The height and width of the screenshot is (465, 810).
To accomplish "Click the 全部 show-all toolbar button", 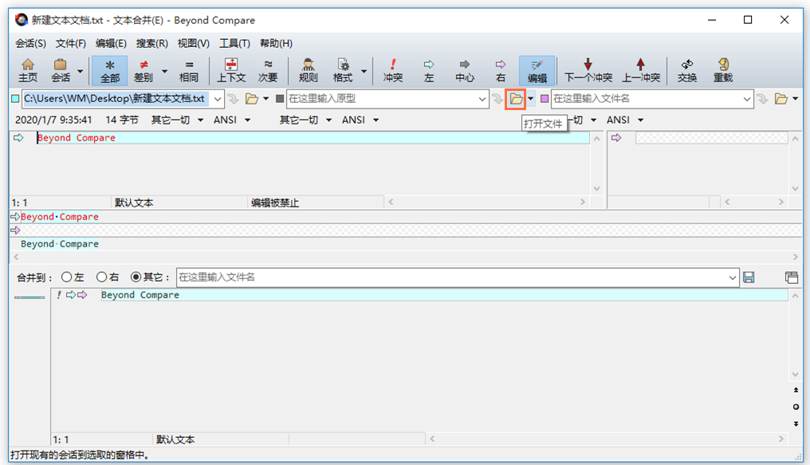I will [110, 70].
